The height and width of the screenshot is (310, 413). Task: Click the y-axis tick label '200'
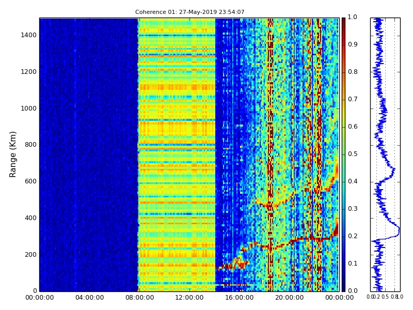pyautogui.click(x=31, y=255)
